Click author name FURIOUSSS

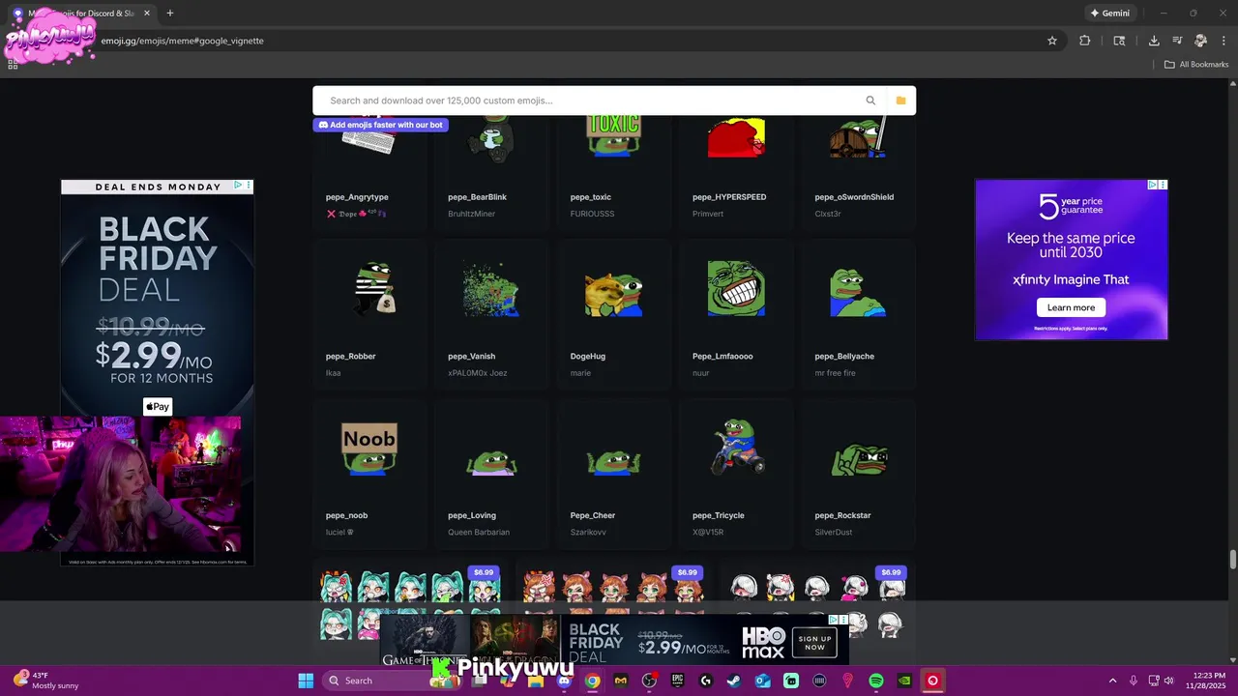pos(592,214)
